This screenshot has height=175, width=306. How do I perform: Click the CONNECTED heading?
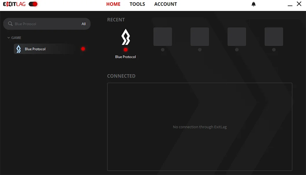121,76
